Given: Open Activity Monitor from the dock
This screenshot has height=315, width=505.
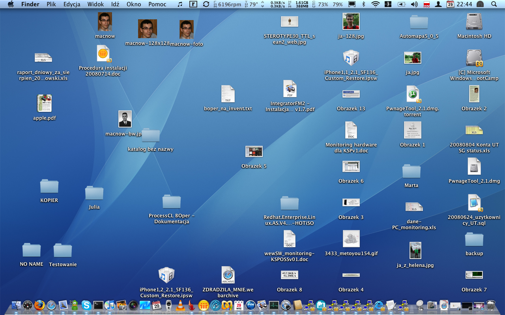Looking at the screenshot, I should click(x=274, y=305).
